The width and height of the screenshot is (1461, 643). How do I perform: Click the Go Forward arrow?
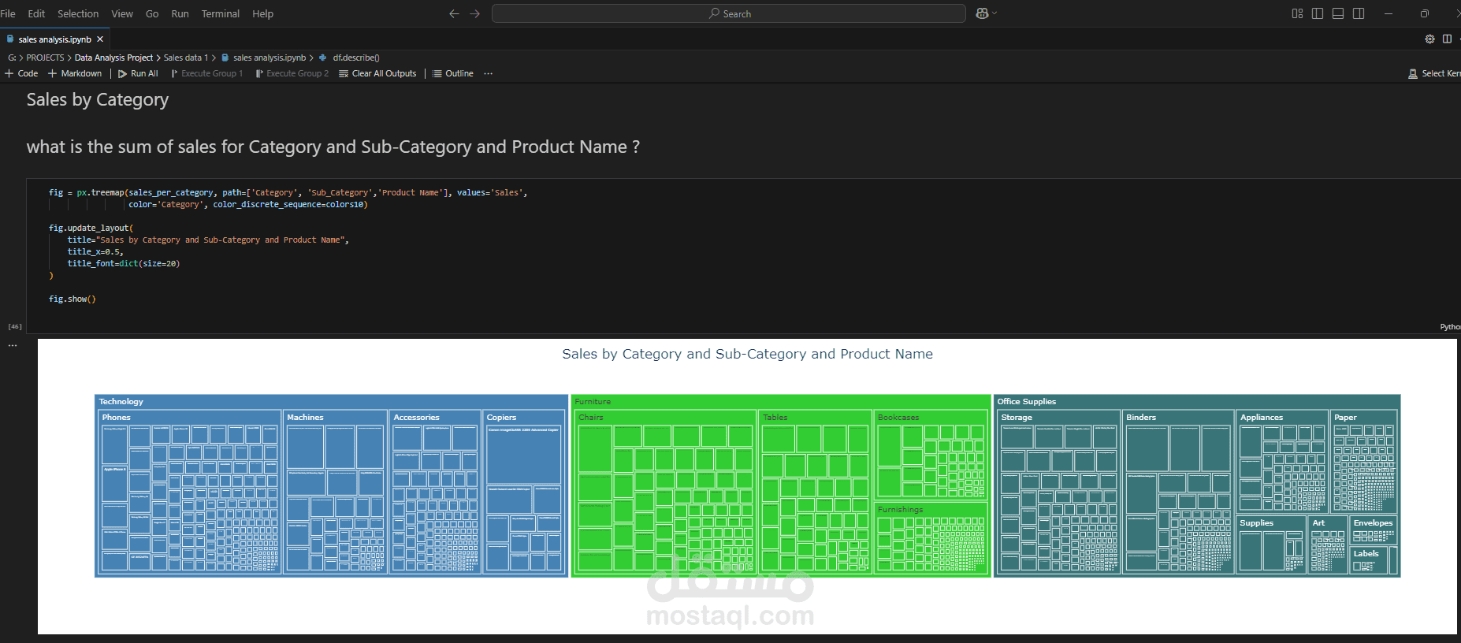click(474, 13)
